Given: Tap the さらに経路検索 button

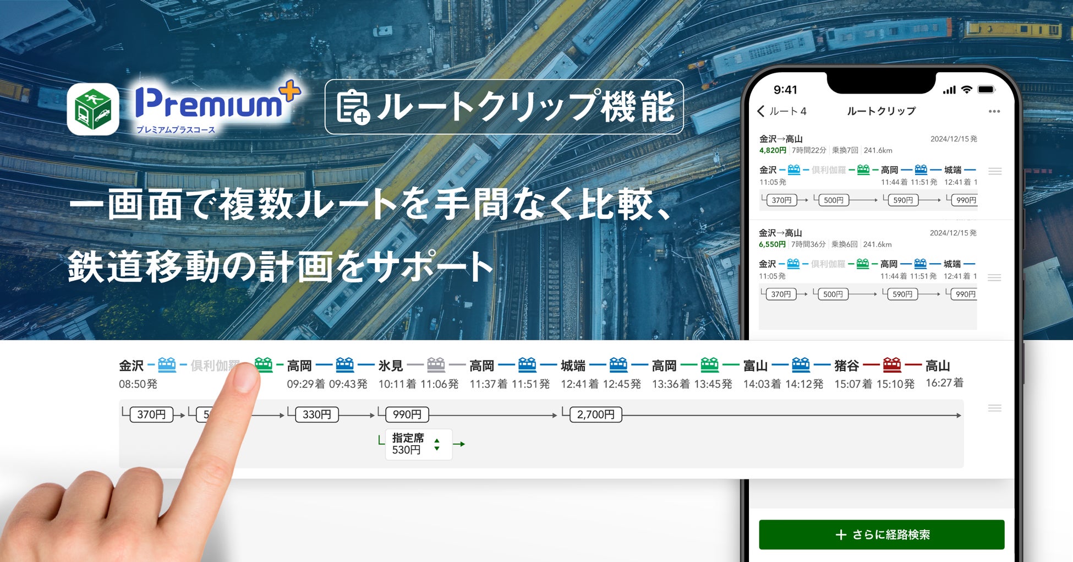Looking at the screenshot, I should (x=882, y=534).
